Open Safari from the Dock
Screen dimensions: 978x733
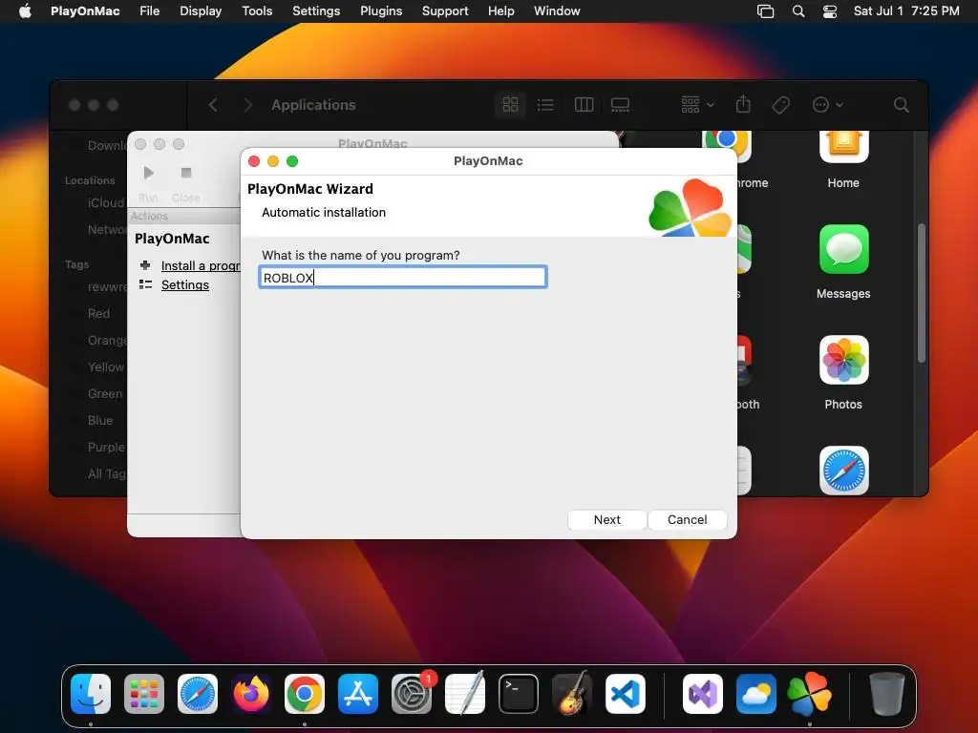tap(198, 694)
